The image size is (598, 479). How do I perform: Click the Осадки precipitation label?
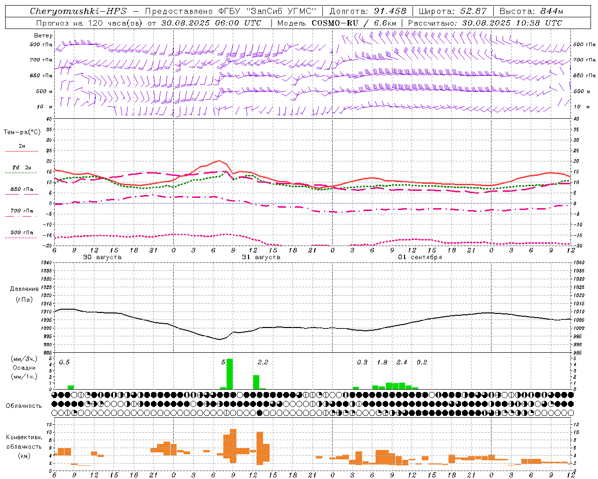click(24, 368)
